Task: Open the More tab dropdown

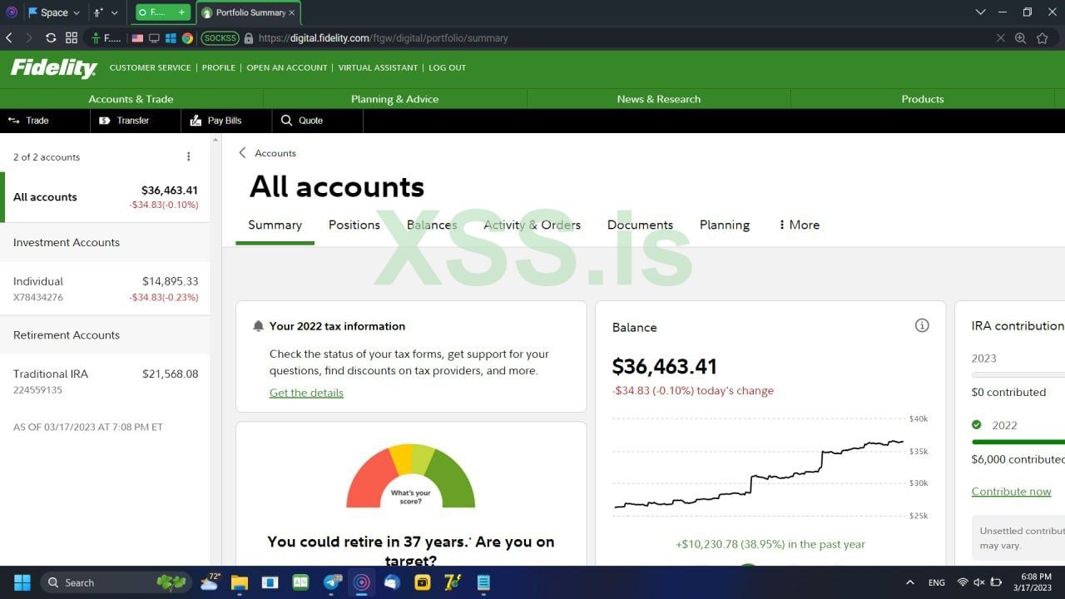Action: (800, 225)
